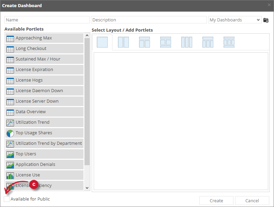Screen dimensions: 274x207
Task: Cancel the Create Dashboard dialog
Action: coord(252,201)
